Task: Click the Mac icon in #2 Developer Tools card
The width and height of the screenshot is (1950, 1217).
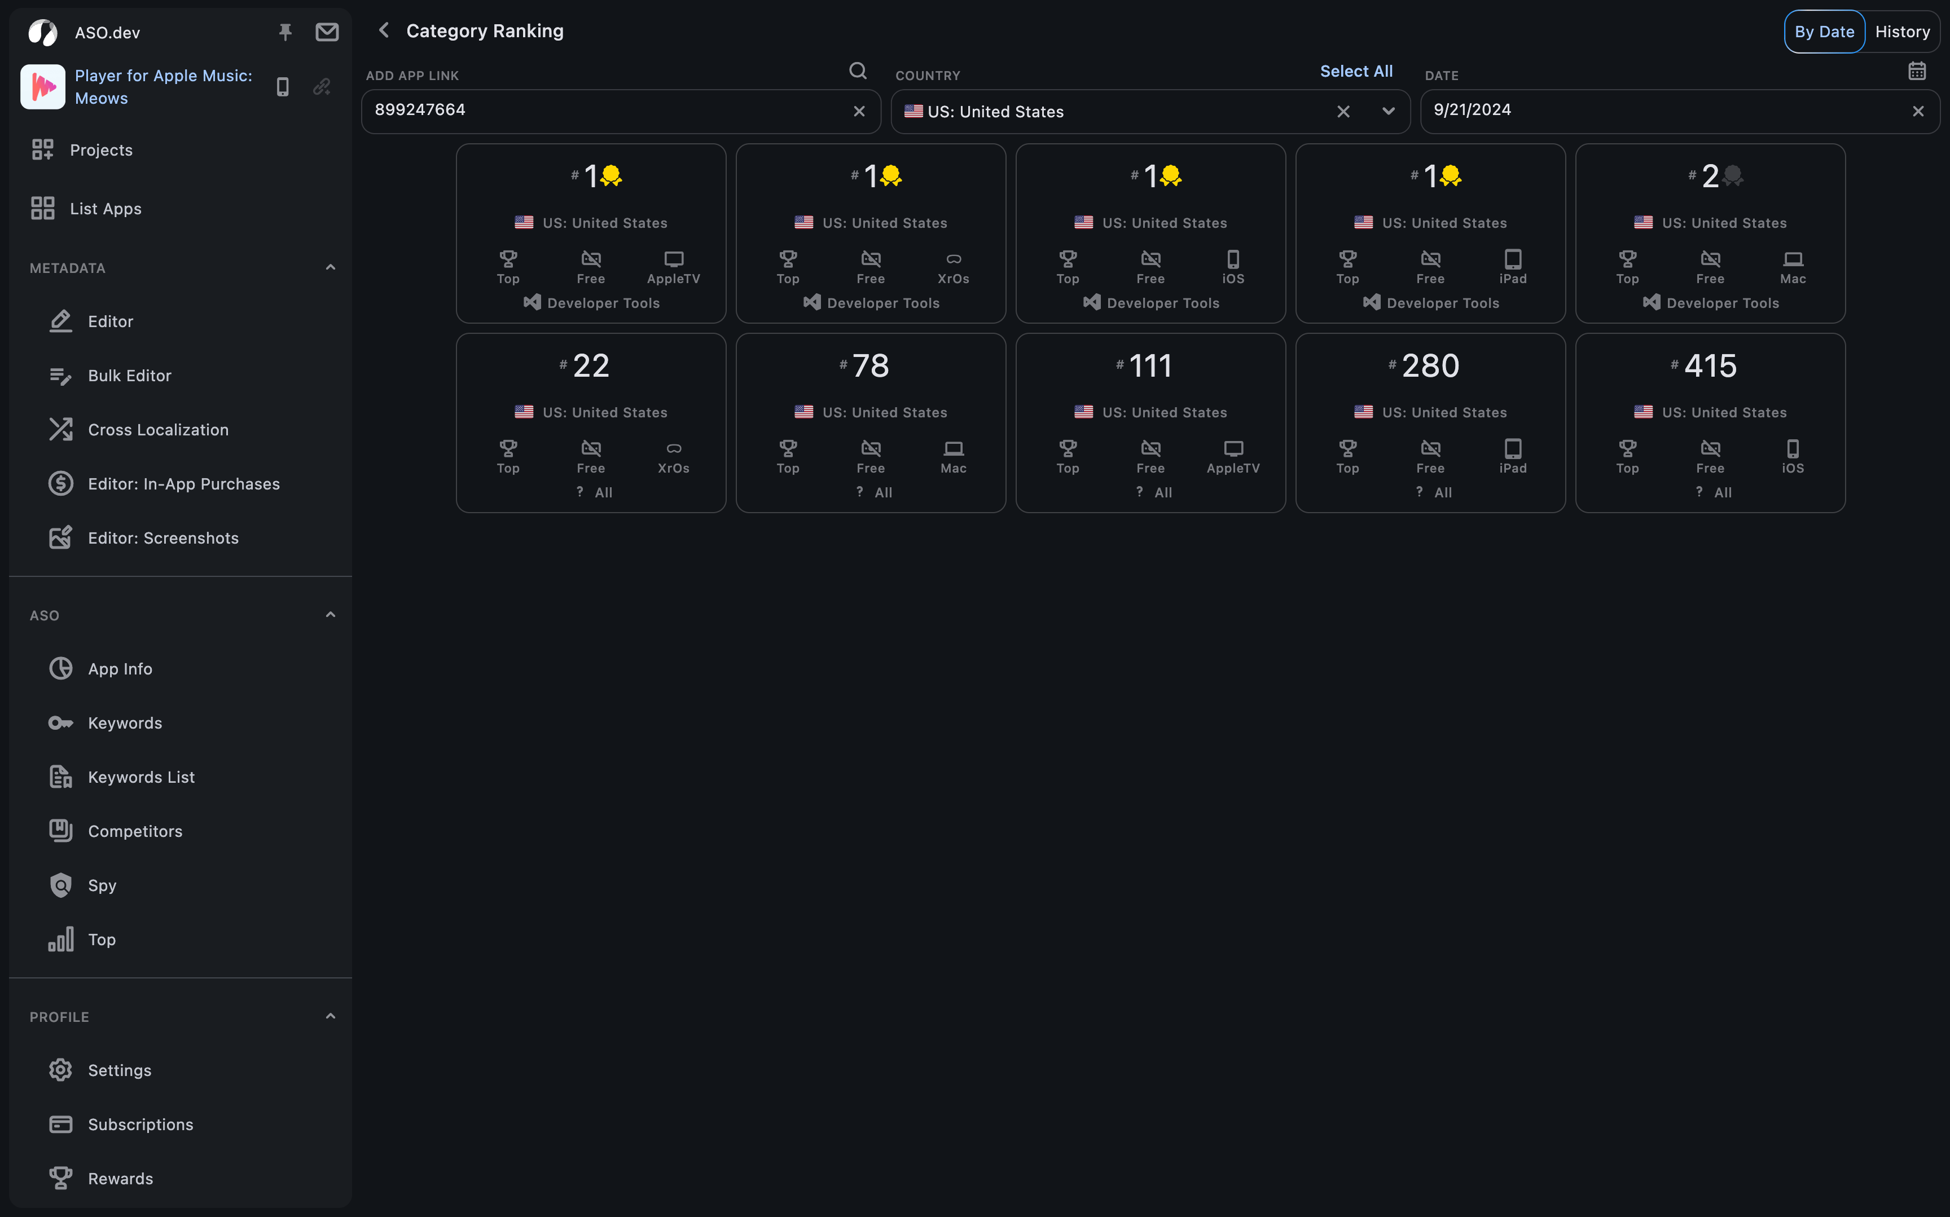Action: coord(1793,259)
